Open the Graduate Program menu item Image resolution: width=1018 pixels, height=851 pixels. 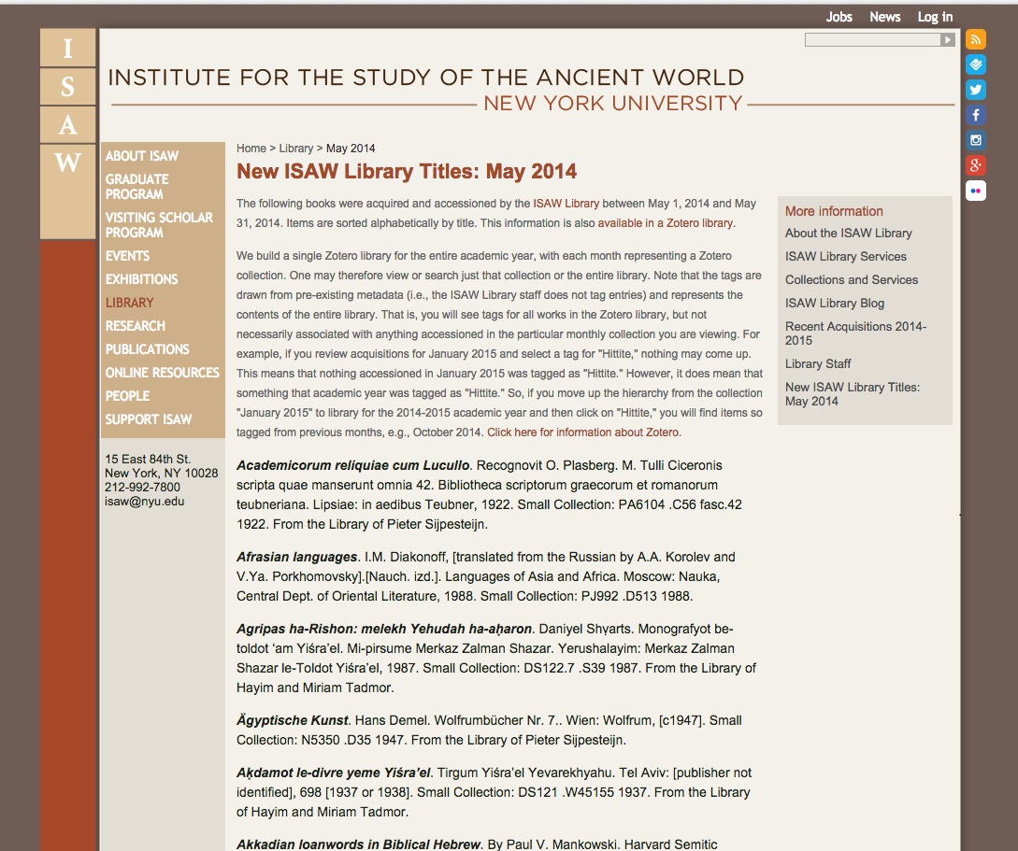pyautogui.click(x=136, y=187)
